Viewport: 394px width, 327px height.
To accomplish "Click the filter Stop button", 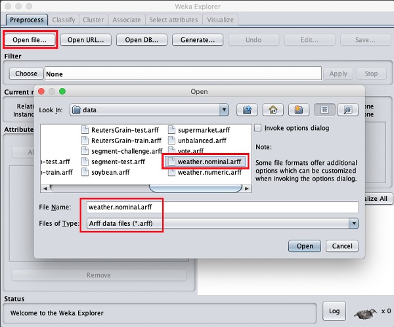I will [x=372, y=74].
